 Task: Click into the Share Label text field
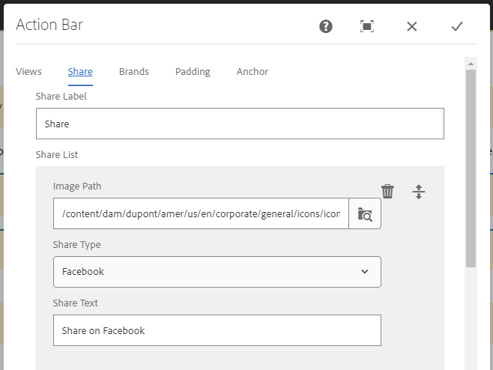tap(240, 124)
